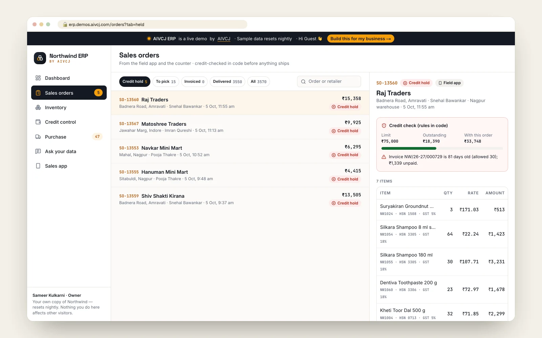Click the Dentiva Toothpaste 200 g item

(442, 289)
